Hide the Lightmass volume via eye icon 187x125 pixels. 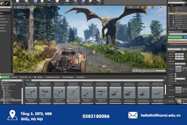169,24
